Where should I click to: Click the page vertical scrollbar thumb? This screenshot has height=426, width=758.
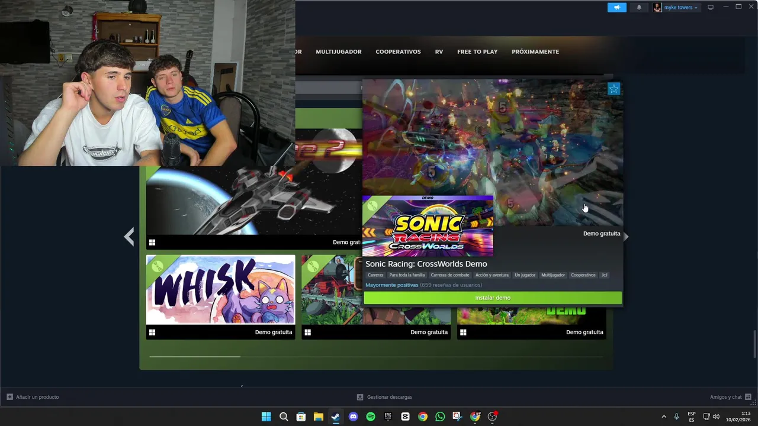754,344
